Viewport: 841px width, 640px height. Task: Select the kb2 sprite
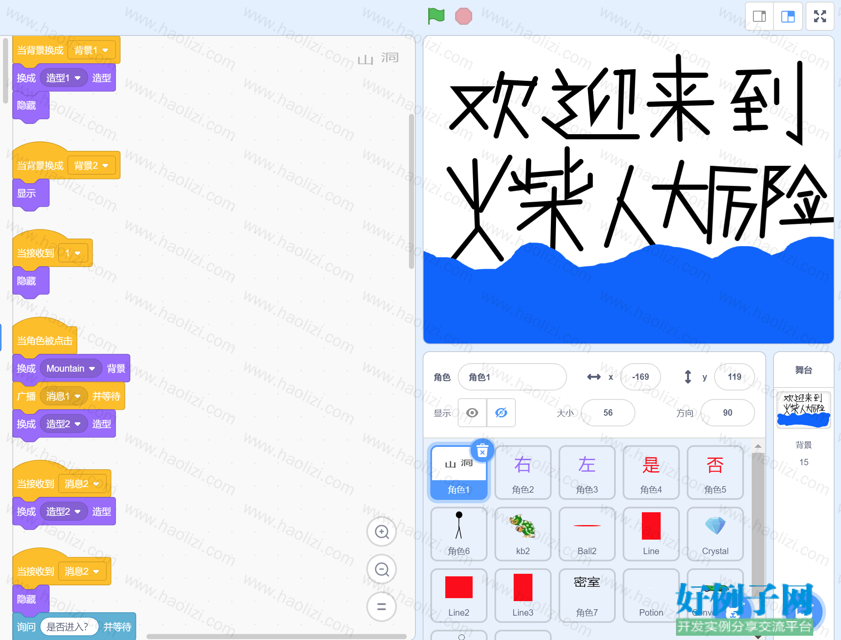(x=523, y=534)
